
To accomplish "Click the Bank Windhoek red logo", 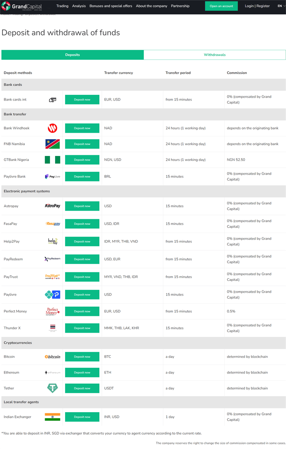I will point(53,128).
